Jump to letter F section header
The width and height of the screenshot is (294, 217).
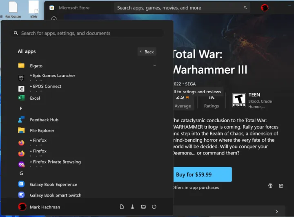pos(21,109)
